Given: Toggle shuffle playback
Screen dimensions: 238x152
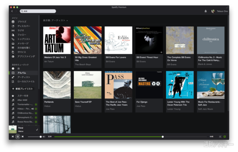Looking at the screenshot, I should 220,137.
